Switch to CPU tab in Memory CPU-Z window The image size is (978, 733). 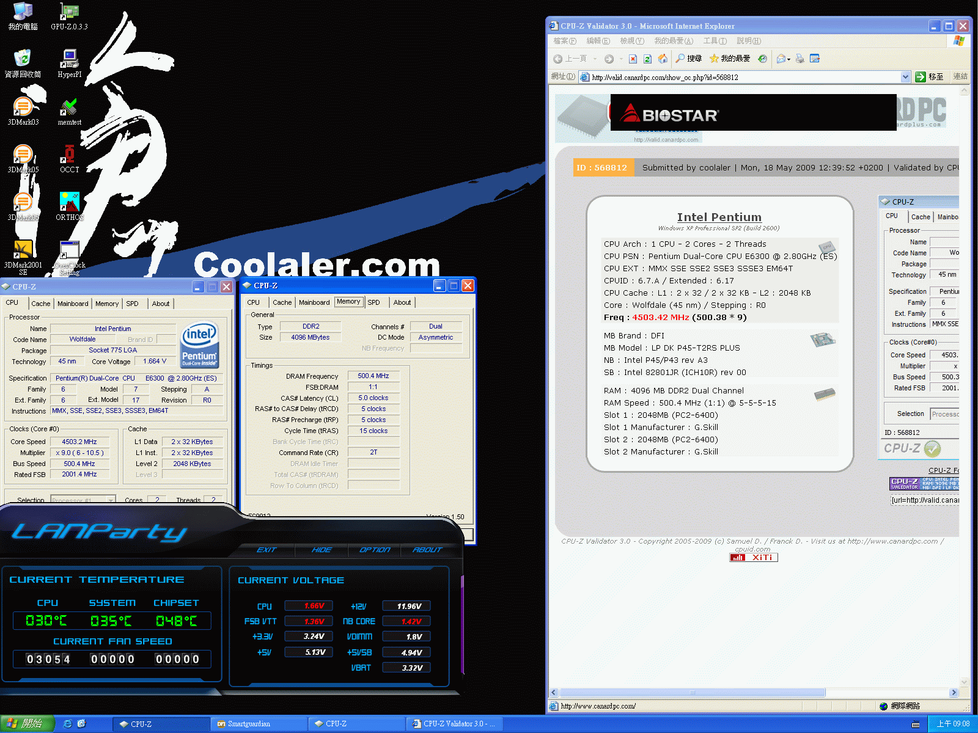(x=254, y=302)
